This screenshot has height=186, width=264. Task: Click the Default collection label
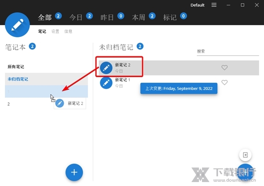[x=197, y=5]
